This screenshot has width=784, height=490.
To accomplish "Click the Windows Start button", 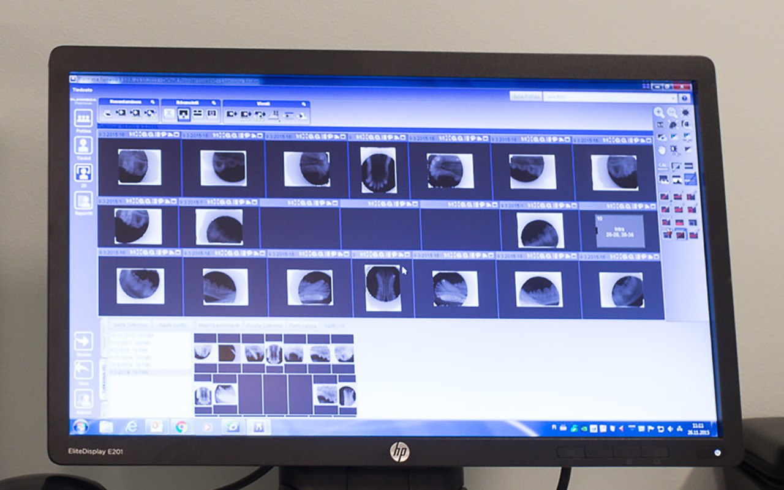I will tap(80, 426).
